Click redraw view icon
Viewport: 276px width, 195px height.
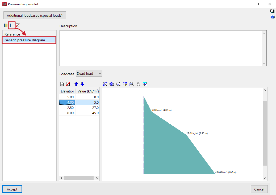coord(125,84)
